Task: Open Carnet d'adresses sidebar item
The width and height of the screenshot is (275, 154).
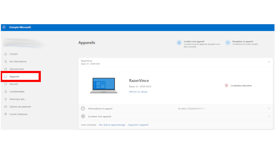Action: pos(18,114)
